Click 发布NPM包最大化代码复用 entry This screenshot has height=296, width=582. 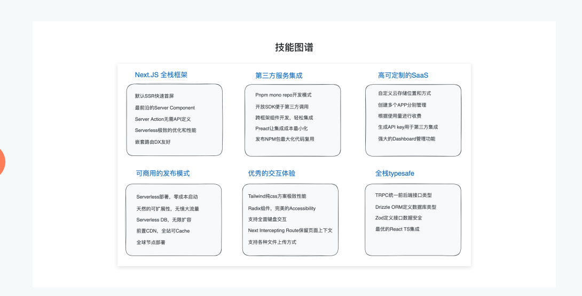tap(285, 139)
